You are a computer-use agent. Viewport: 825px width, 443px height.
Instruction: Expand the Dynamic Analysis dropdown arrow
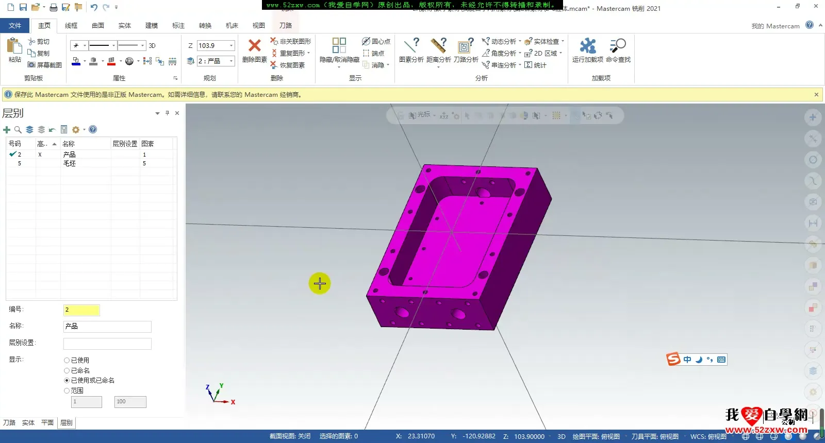pos(520,41)
